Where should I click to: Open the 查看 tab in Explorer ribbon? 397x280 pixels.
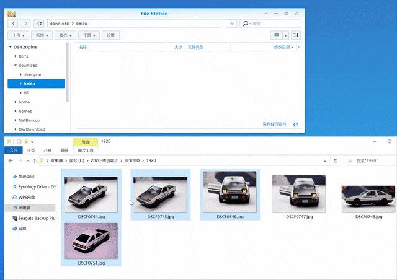tap(65, 151)
